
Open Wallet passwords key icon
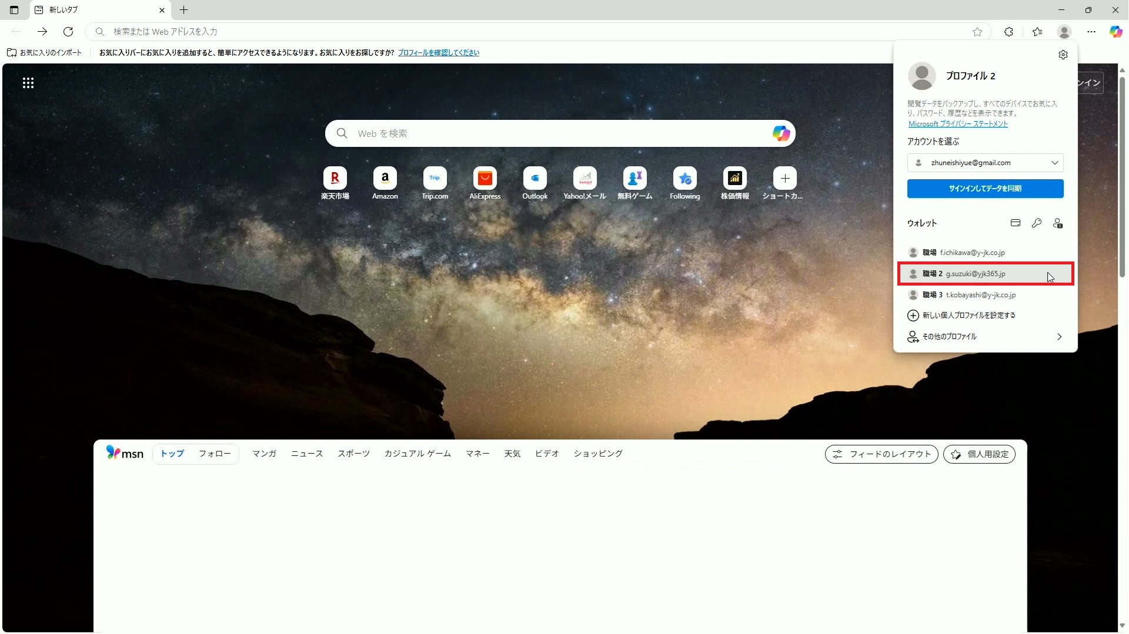tap(1036, 223)
